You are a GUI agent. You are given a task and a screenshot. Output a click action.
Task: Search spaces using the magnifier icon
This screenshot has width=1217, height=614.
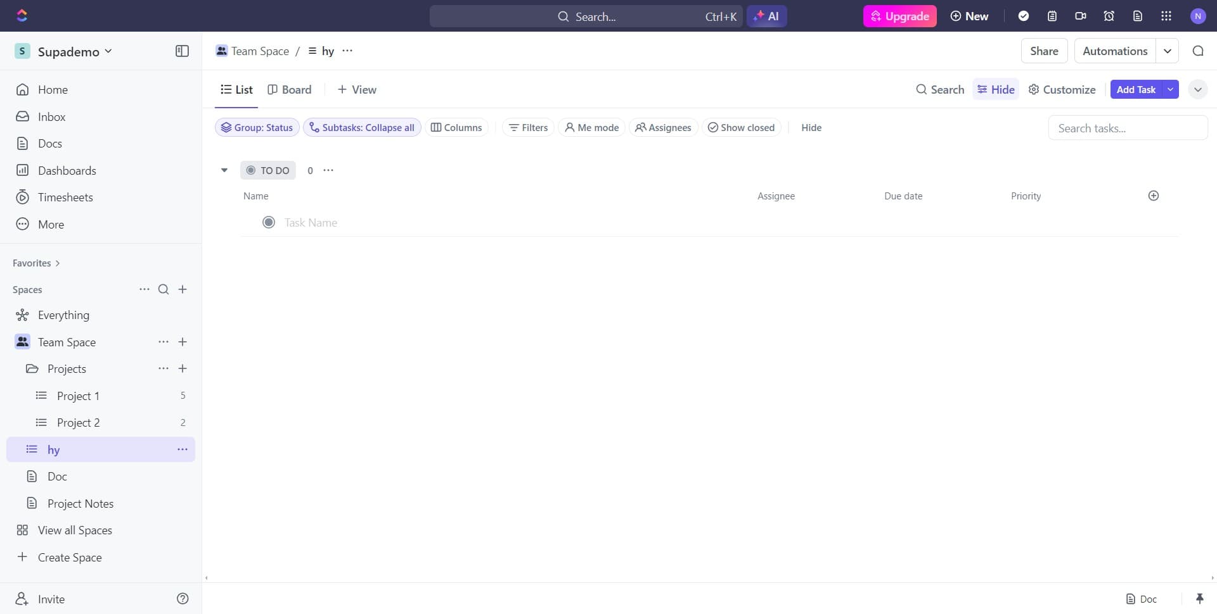[164, 290]
